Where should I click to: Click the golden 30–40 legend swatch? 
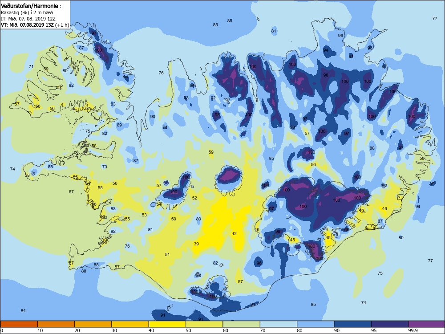(x=130, y=324)
